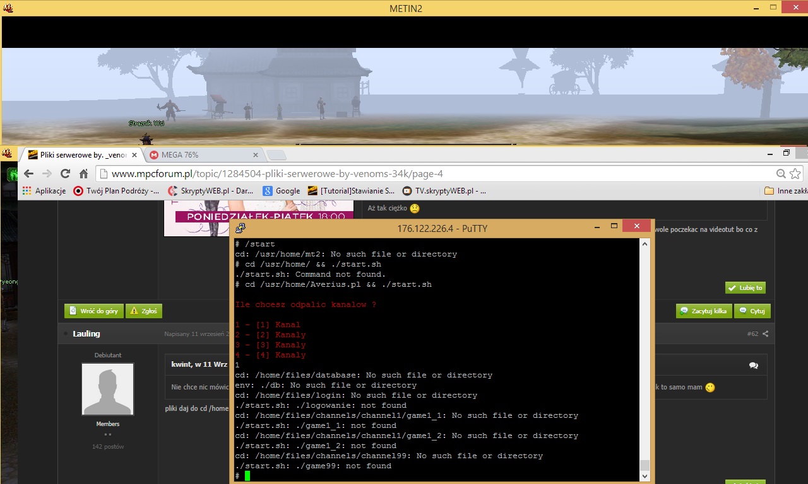The height and width of the screenshot is (484, 808).
Task: Open the #62 post permalink
Action: pos(752,333)
